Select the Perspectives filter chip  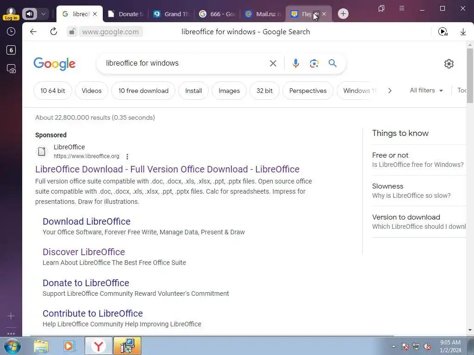(308, 91)
